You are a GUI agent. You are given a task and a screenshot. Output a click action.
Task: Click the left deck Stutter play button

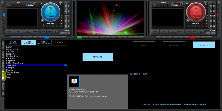click(27, 32)
